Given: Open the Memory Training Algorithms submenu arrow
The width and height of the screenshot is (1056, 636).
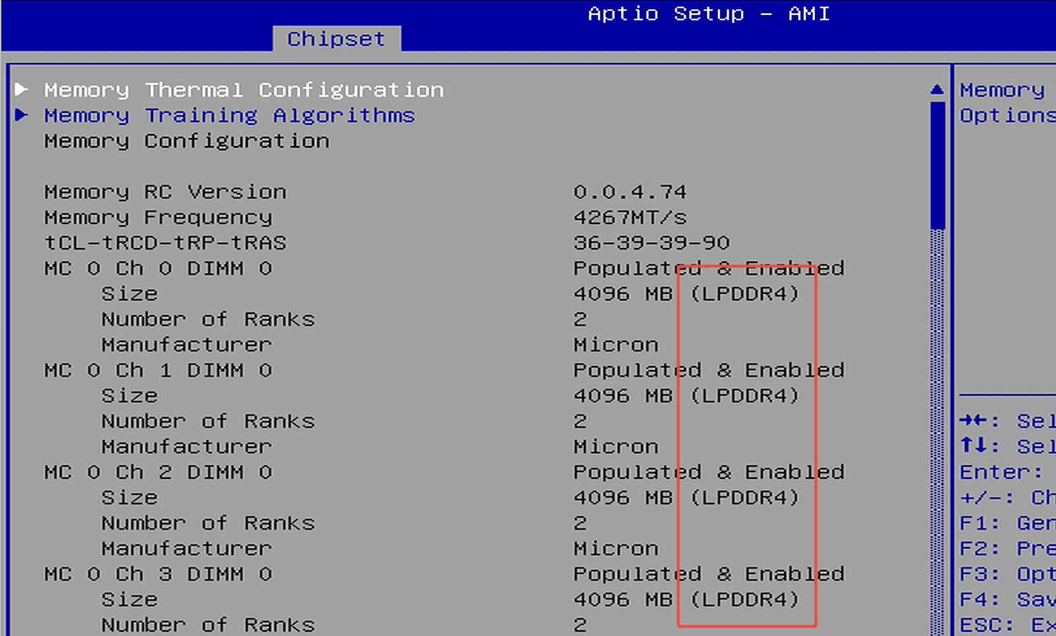Looking at the screenshot, I should coord(22,115).
